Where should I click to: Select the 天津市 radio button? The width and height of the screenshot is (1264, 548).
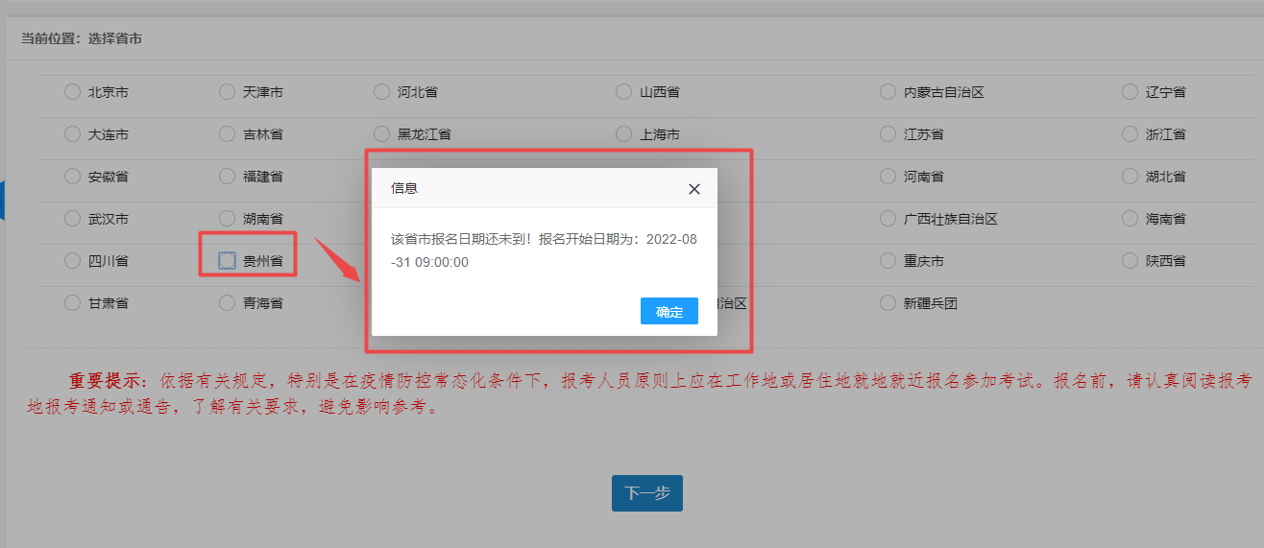tap(227, 92)
